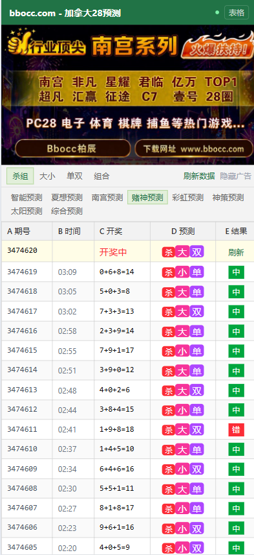The width and height of the screenshot is (254, 555).
Task: Click the 表格 button in header
Action: (x=237, y=12)
